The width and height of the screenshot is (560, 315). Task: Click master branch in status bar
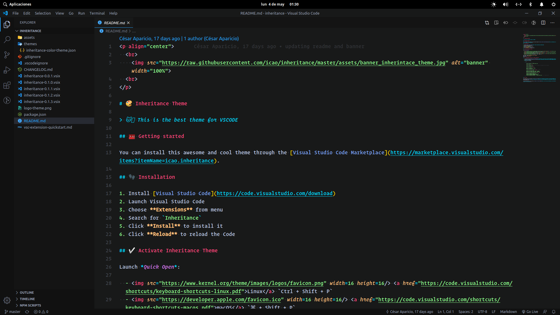coord(13,311)
